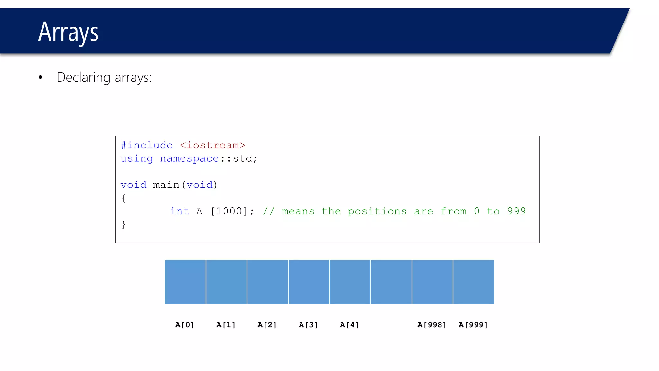This screenshot has width=659, height=371.
Task: Click the green comment about positions 0 to 999
Action: pyautogui.click(x=394, y=211)
